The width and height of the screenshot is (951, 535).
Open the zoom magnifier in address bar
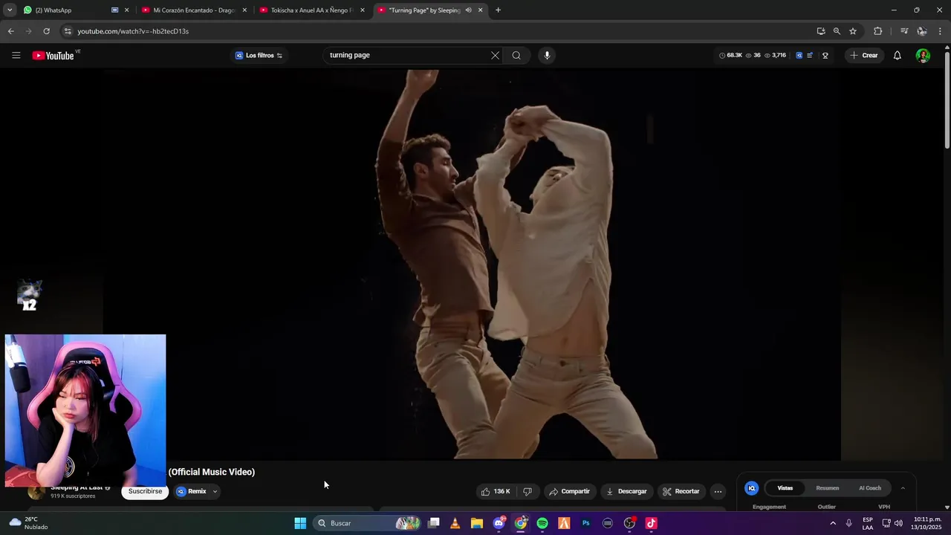(837, 31)
